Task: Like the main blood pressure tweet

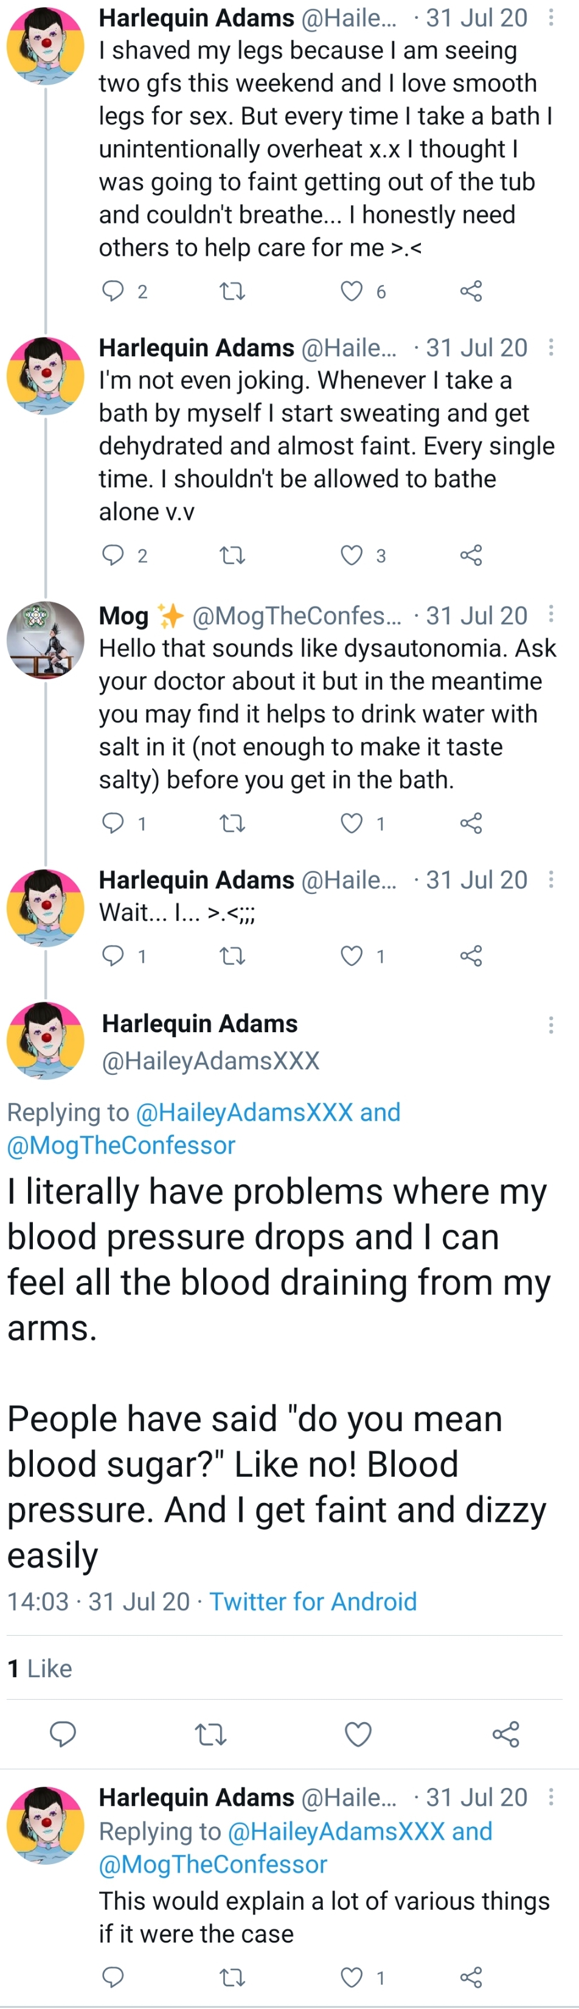Action: (x=358, y=1734)
